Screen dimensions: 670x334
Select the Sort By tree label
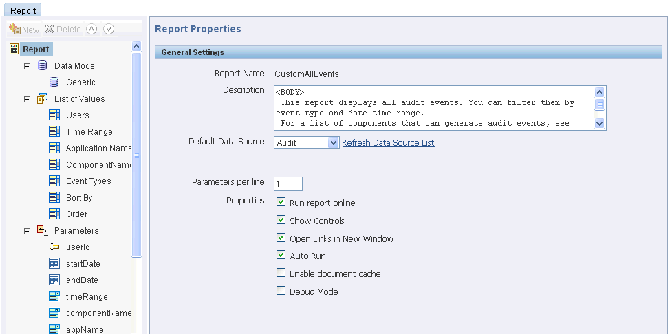pos(79,198)
